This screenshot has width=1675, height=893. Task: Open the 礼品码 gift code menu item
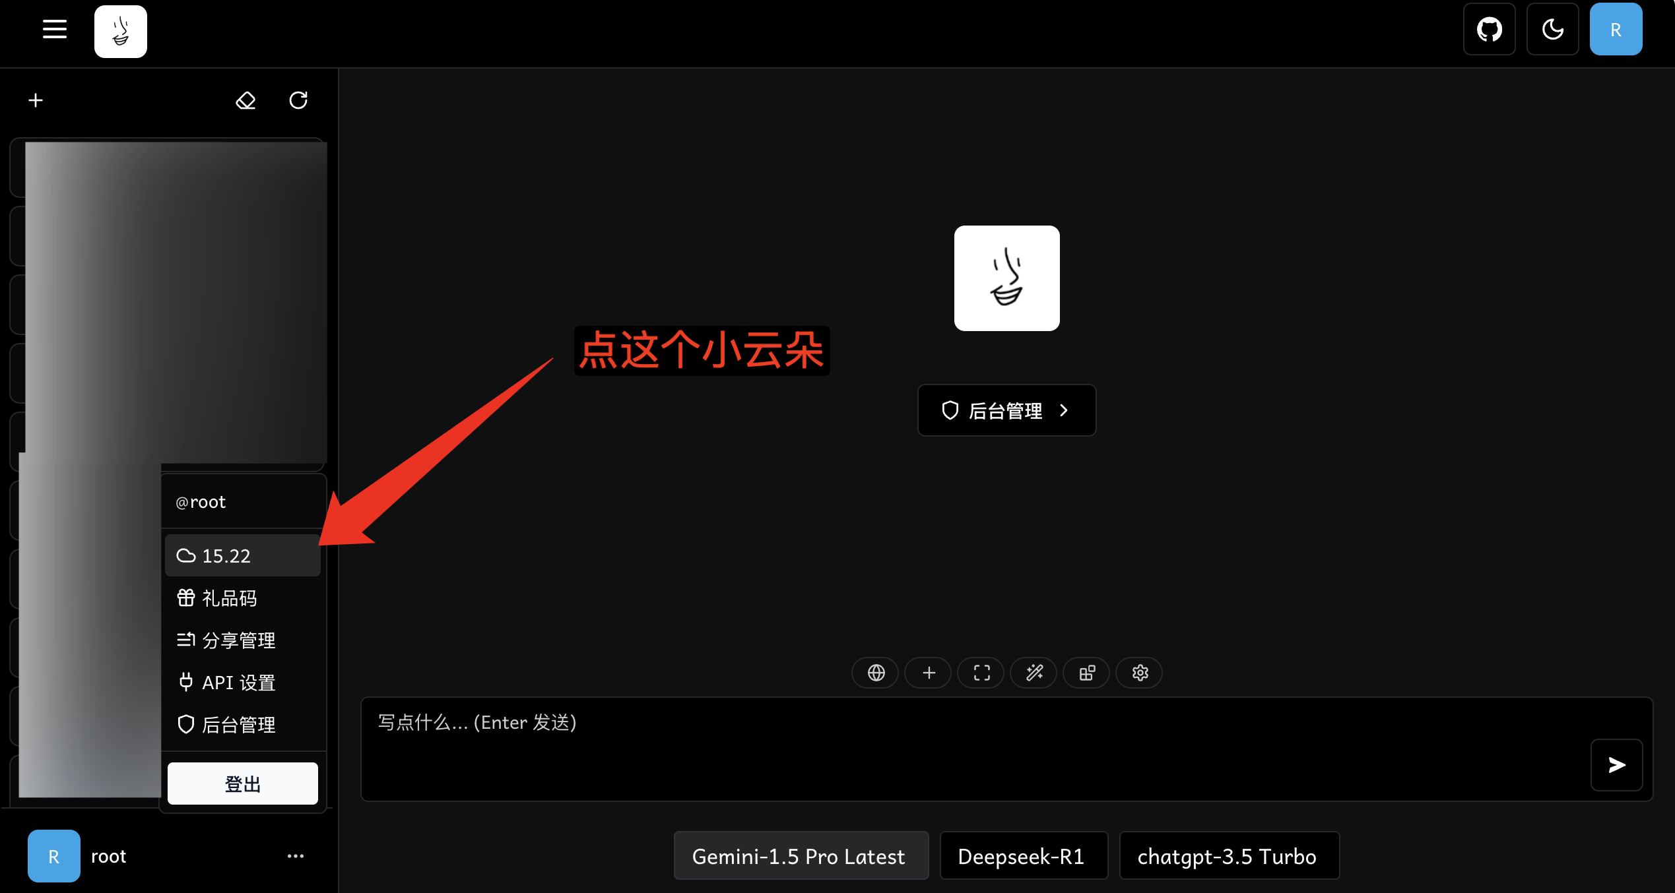(243, 598)
